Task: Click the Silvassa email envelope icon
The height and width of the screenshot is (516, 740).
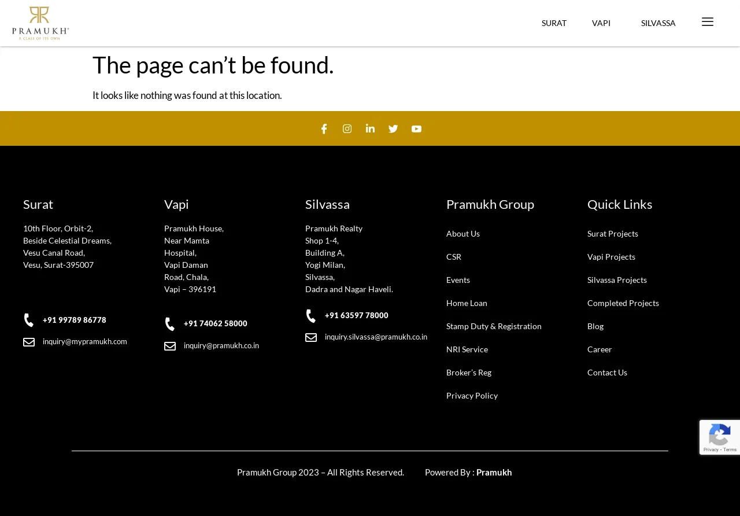Action: (311, 337)
